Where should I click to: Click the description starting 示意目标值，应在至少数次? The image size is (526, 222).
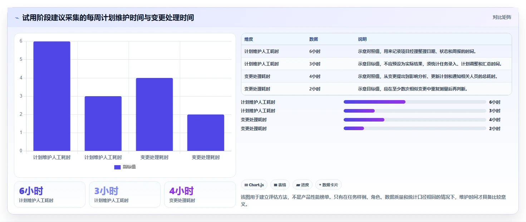[413, 89]
